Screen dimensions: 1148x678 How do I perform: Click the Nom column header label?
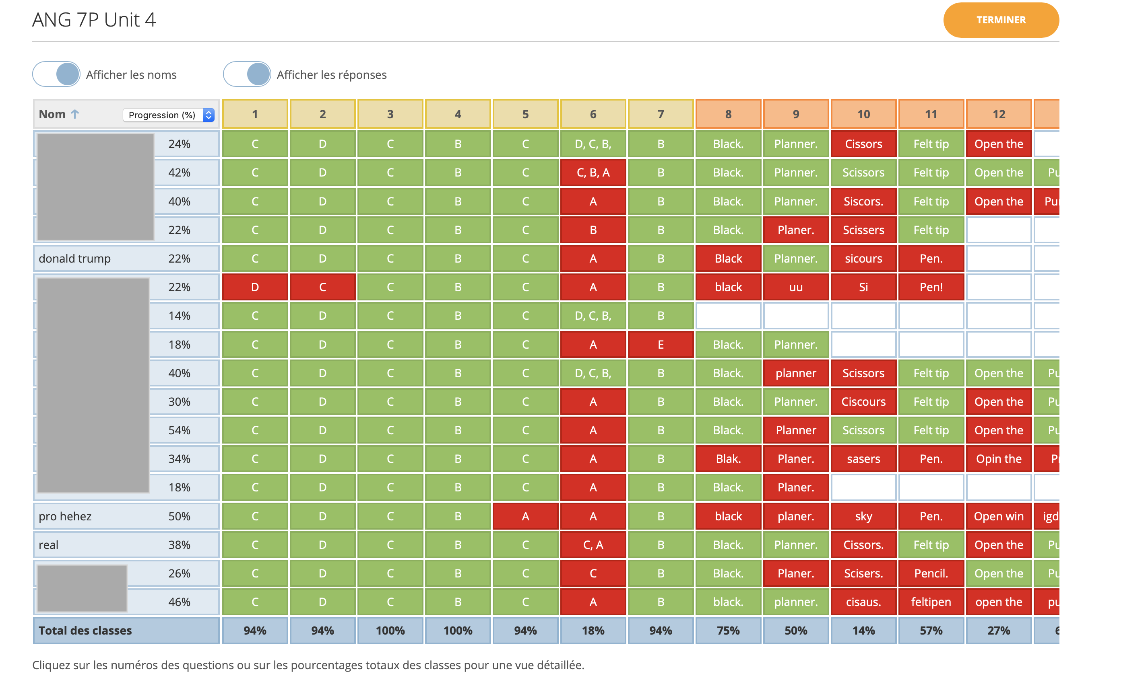coord(52,114)
